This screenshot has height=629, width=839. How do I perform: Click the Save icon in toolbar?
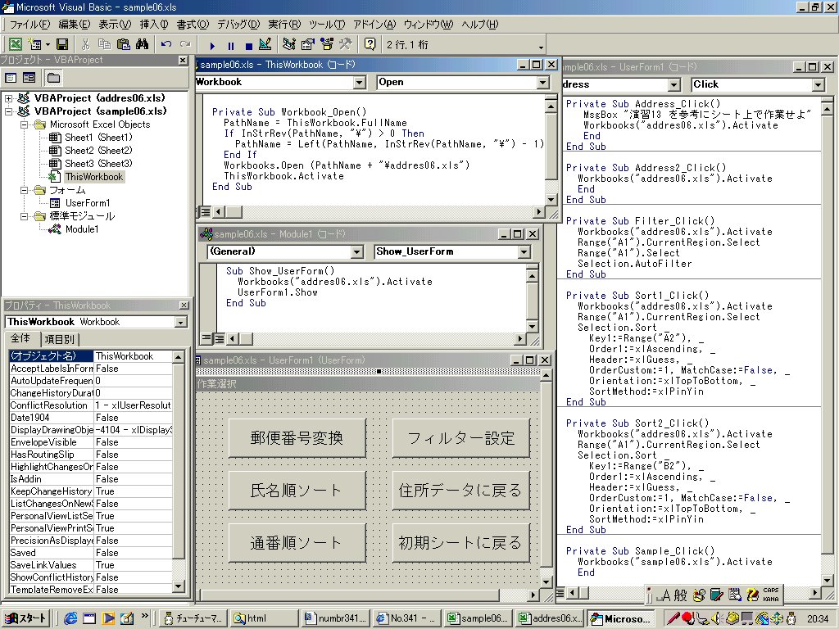click(62, 44)
